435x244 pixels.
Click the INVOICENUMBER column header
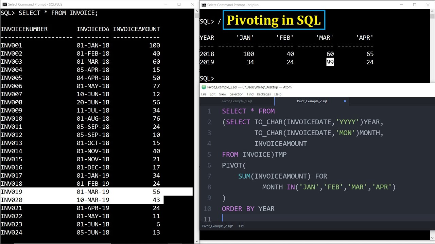(24, 29)
